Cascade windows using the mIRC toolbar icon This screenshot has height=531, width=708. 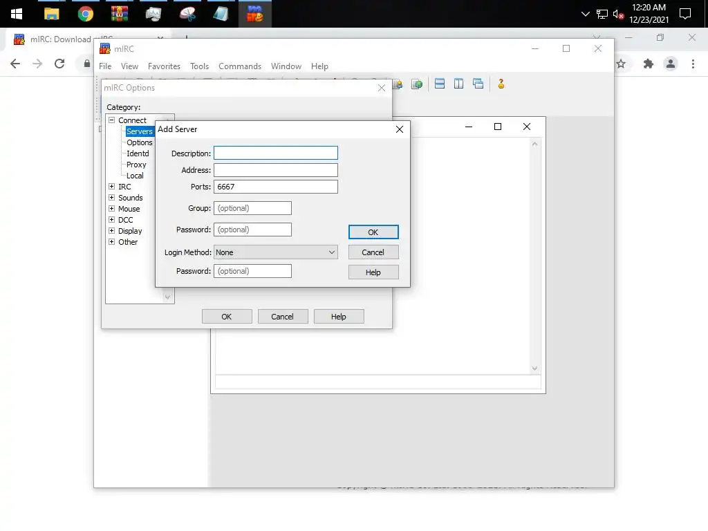click(478, 84)
